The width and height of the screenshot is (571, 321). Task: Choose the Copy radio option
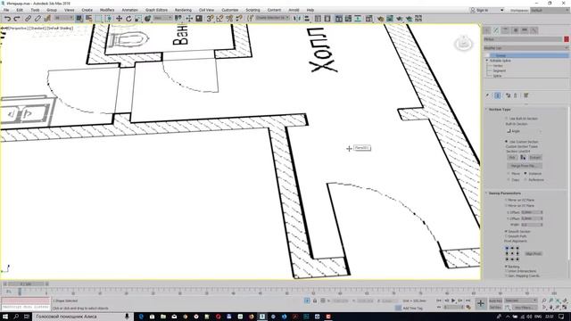(509, 180)
